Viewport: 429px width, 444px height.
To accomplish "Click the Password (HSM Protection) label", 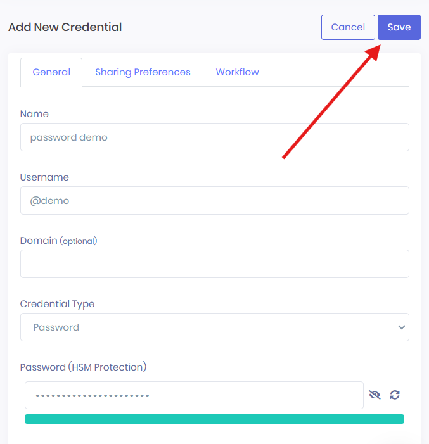I will coord(83,367).
